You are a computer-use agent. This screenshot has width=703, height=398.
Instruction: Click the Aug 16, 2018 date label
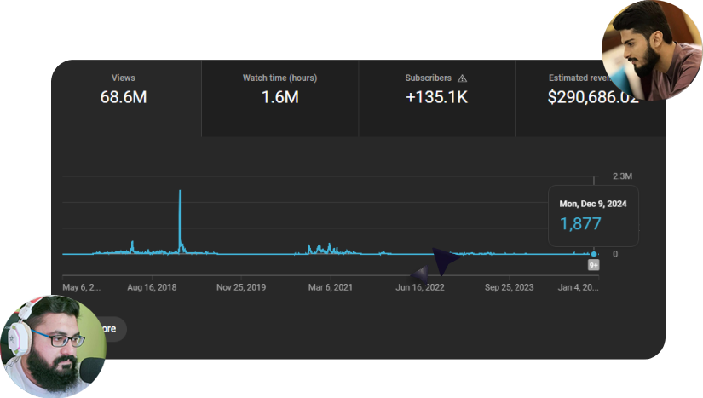pyautogui.click(x=152, y=287)
